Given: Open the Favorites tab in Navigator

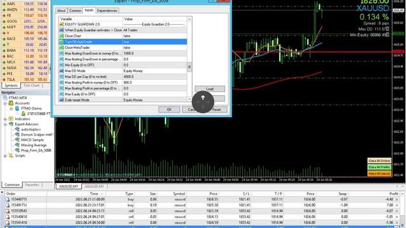Looking at the screenshot, I should pyautogui.click(x=32, y=185).
